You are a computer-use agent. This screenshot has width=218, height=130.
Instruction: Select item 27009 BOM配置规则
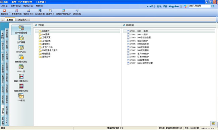pos(138,60)
